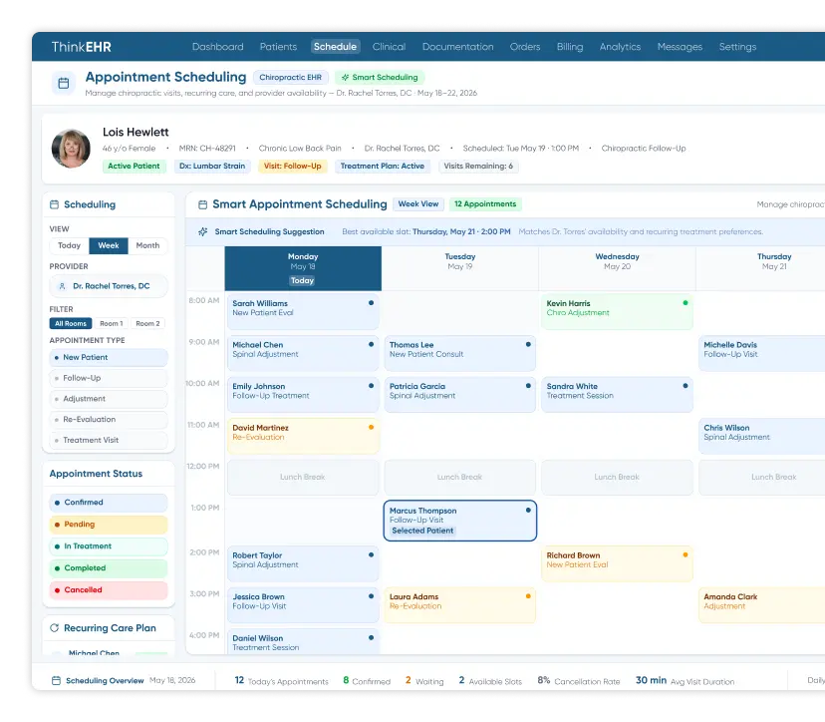Open Marcus Thompson selected appointment
Image resolution: width=825 pixels, height=722 pixels.
[460, 521]
